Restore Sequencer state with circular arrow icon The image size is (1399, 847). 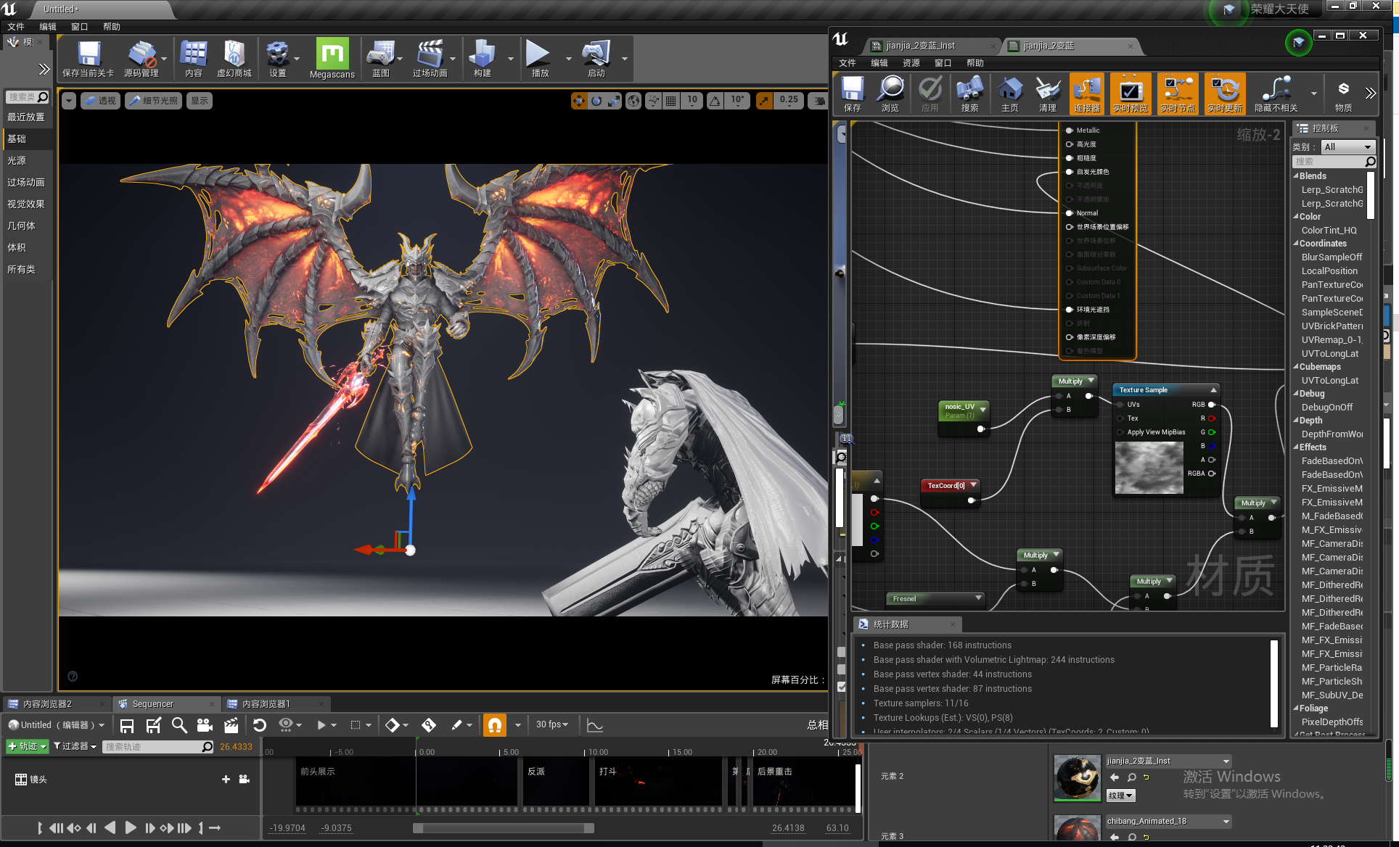(260, 725)
